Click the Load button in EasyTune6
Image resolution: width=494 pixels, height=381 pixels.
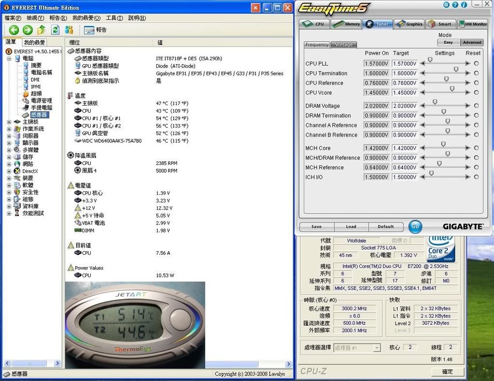coord(351,227)
